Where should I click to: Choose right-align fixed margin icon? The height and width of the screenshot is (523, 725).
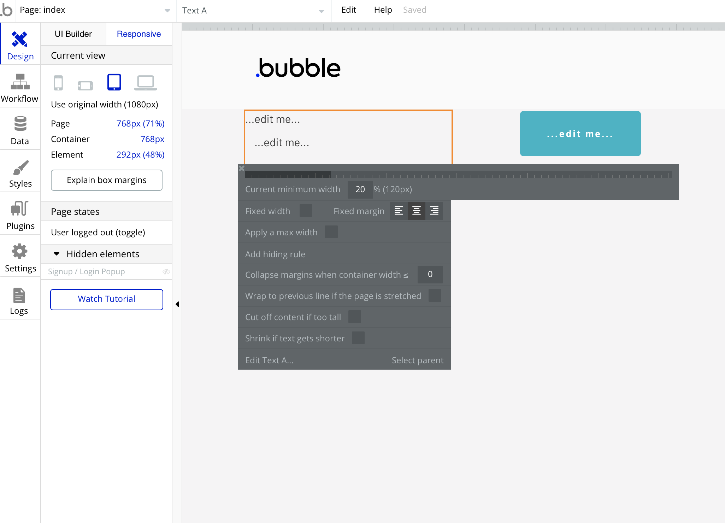click(x=434, y=211)
